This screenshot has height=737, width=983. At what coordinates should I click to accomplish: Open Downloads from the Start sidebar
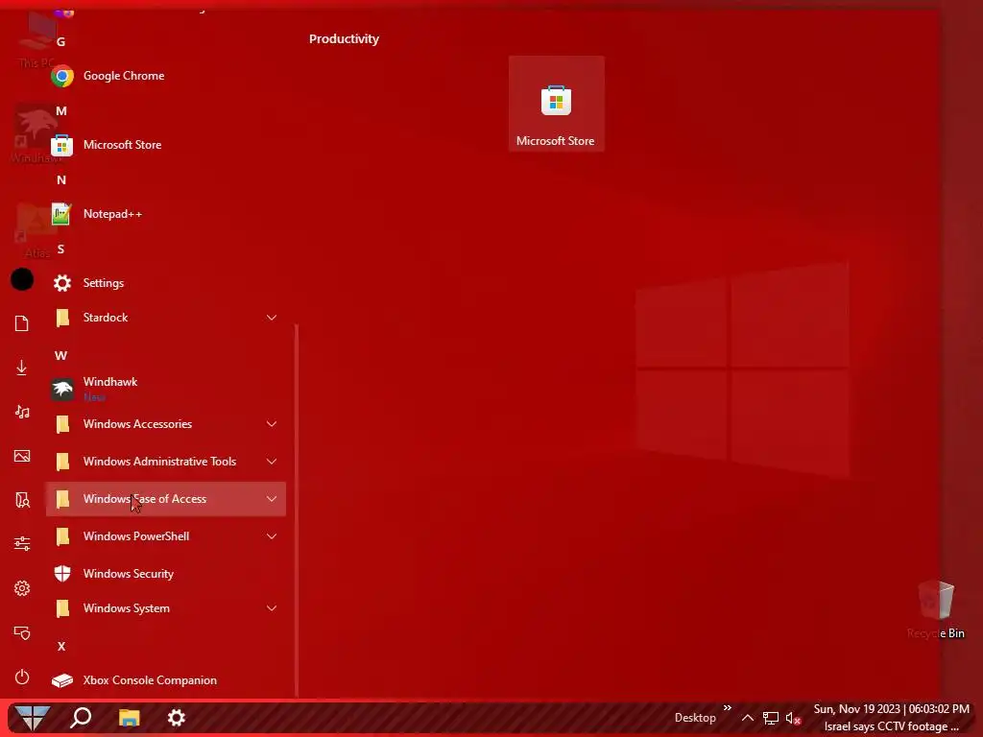tap(22, 368)
